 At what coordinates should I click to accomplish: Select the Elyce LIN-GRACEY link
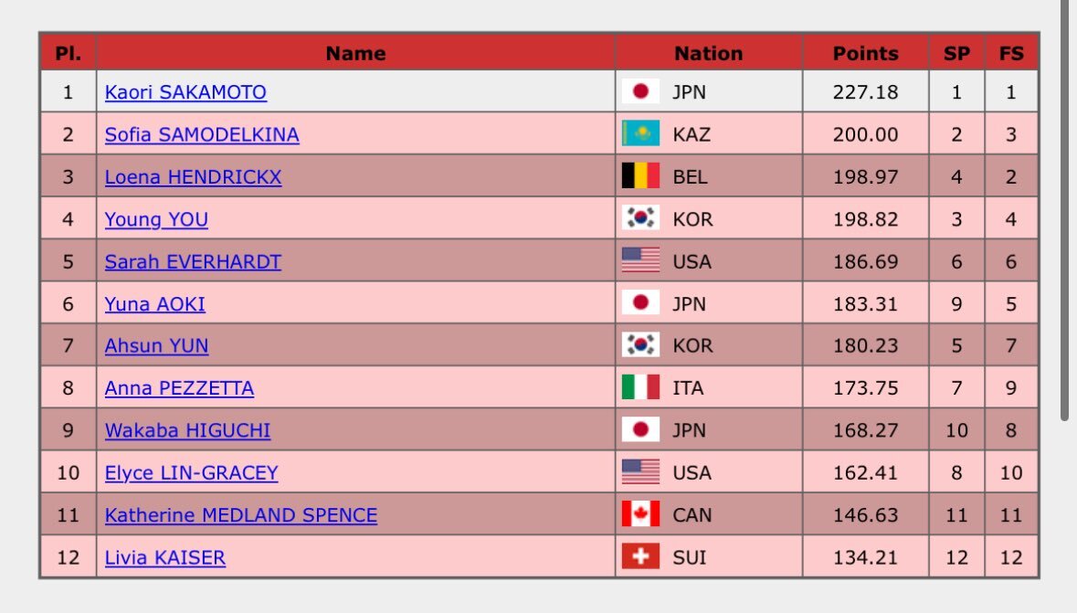click(x=191, y=473)
